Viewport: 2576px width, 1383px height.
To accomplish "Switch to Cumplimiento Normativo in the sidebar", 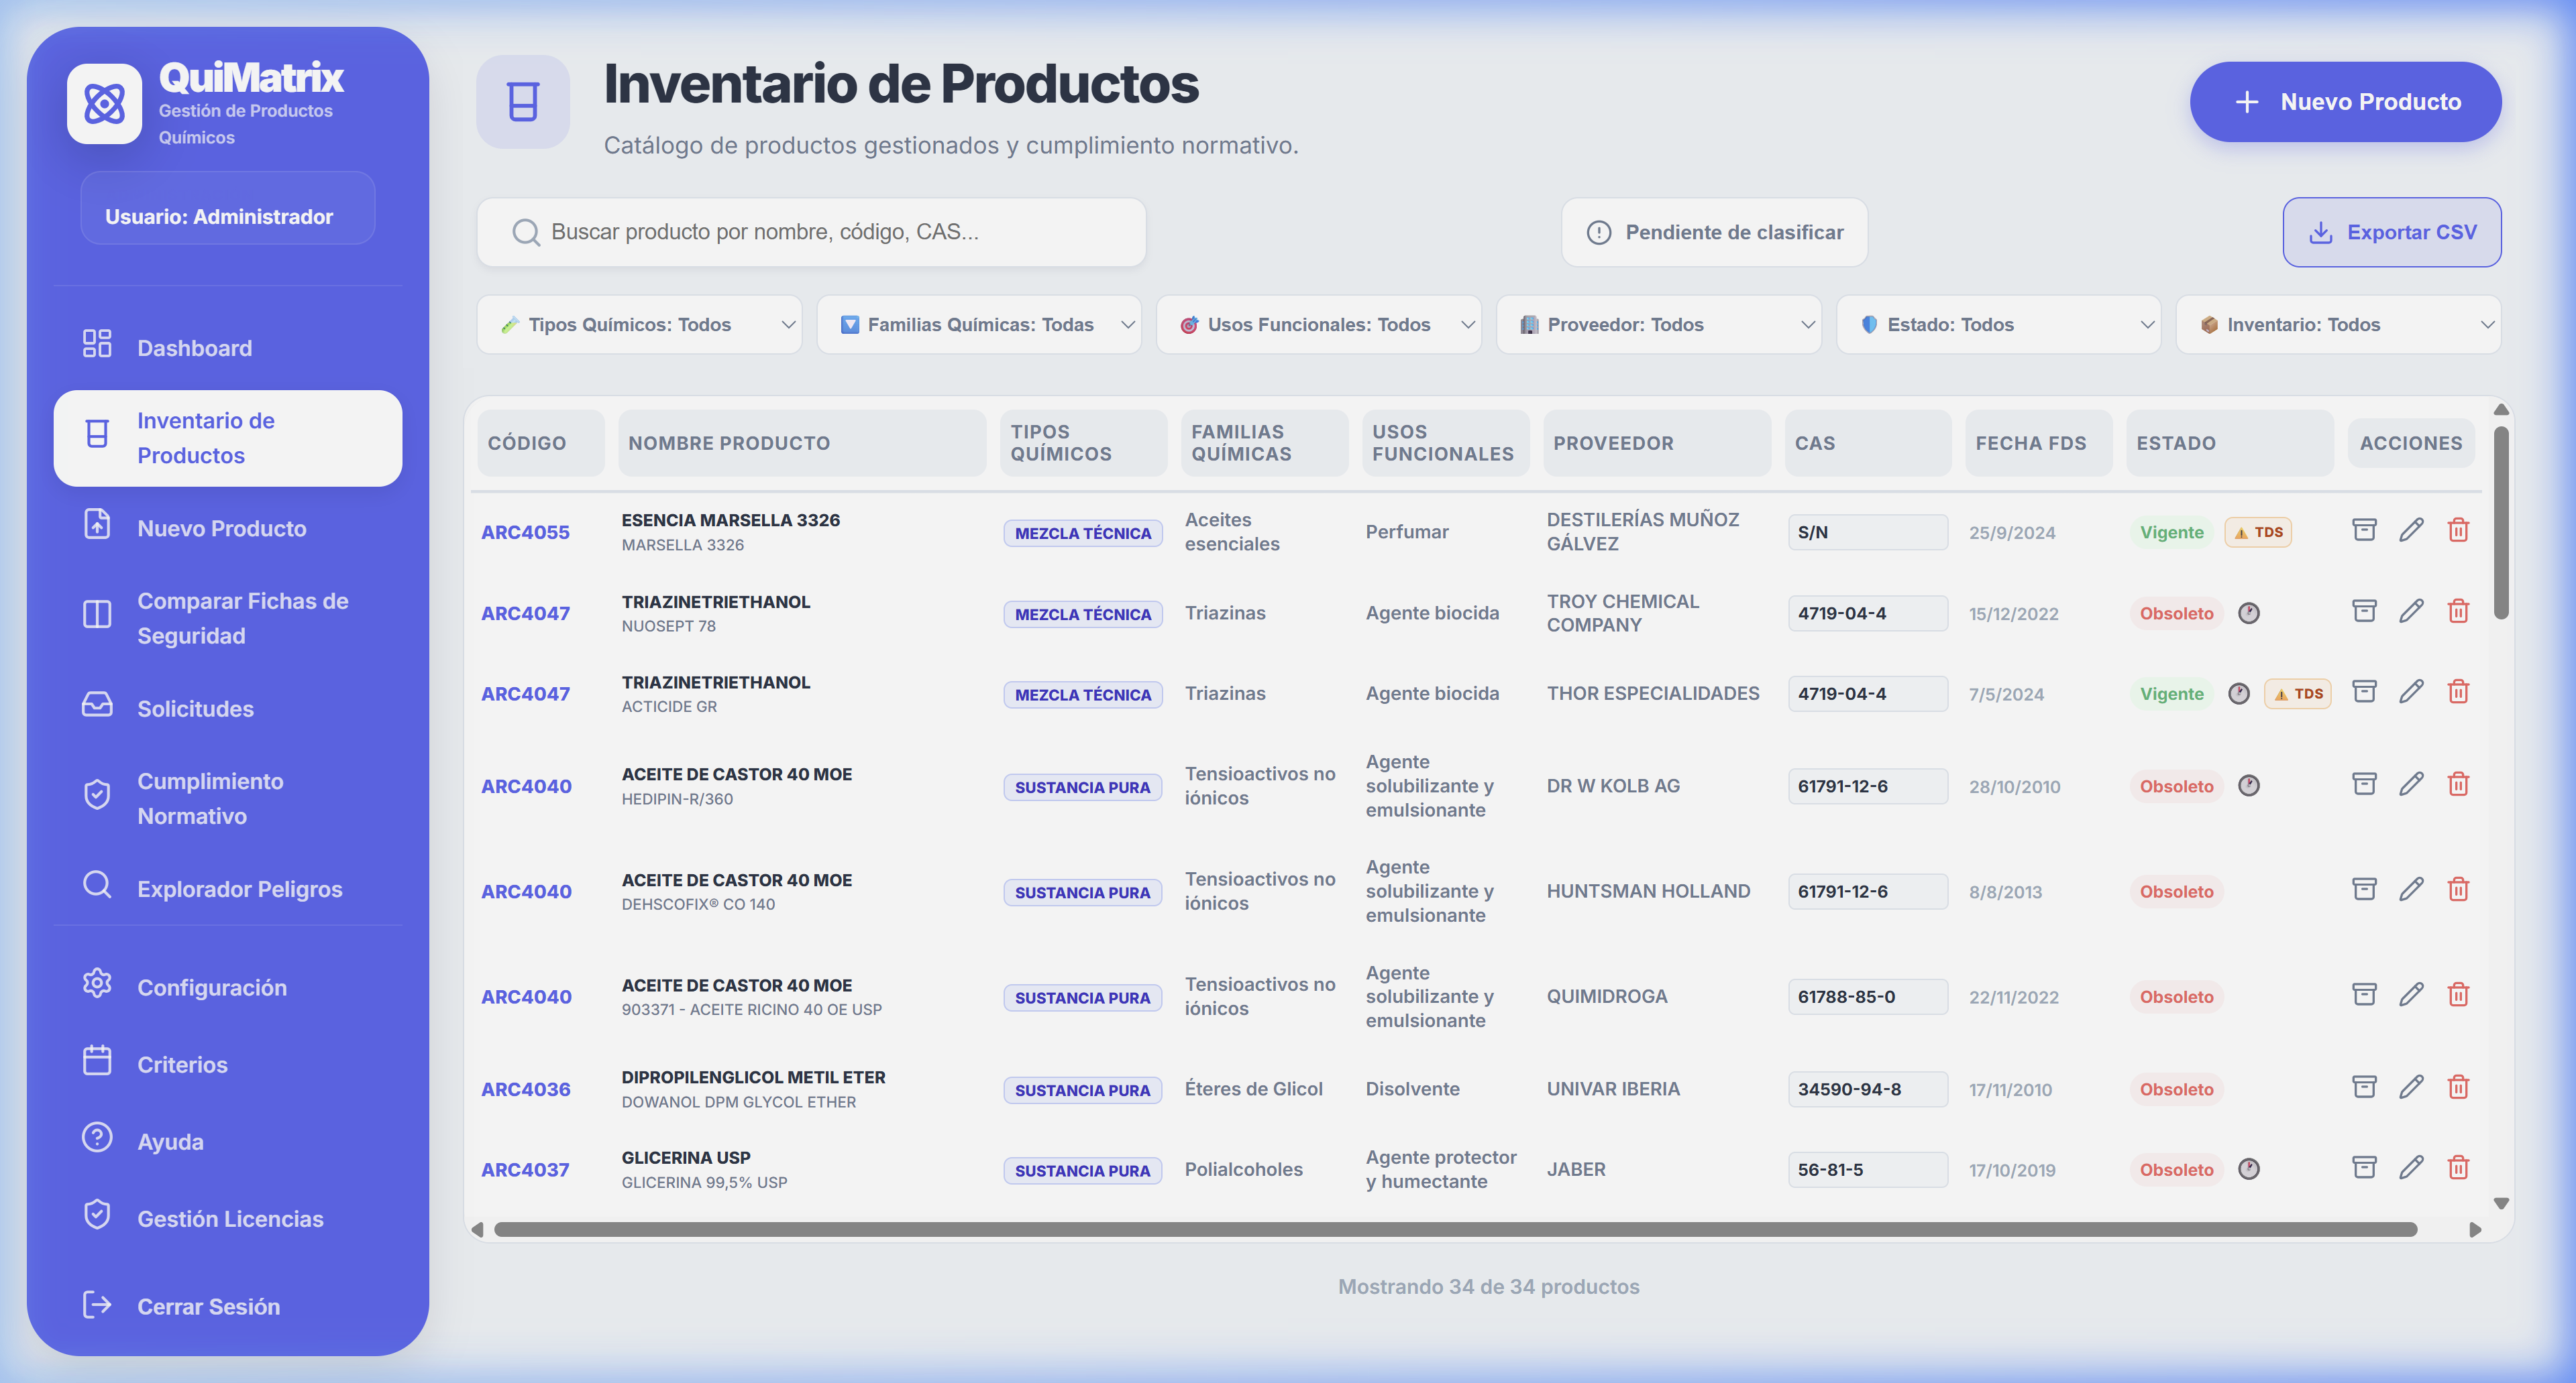I will [x=210, y=798].
